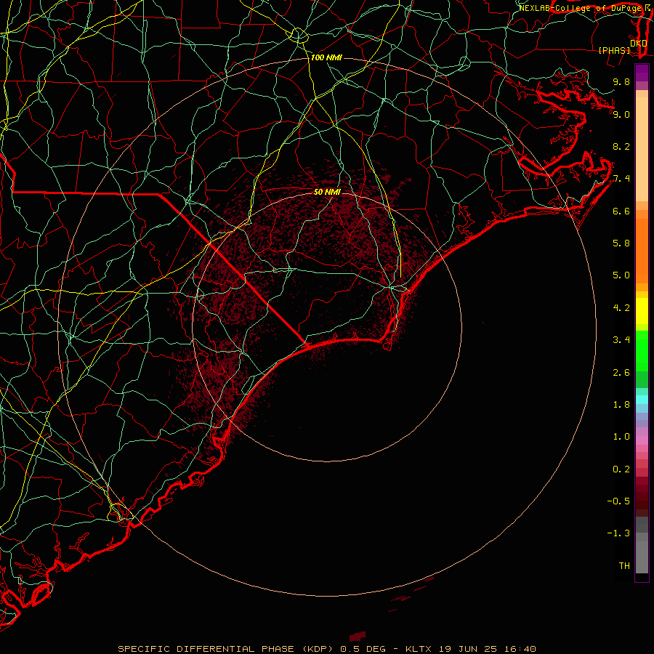Image resolution: width=654 pixels, height=654 pixels.
Task: Select the 8.2 value on the color scale
Action: [x=621, y=146]
